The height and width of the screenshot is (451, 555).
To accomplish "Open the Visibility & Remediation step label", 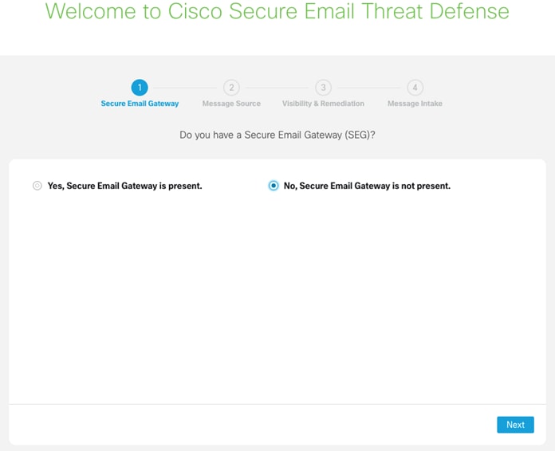I will tap(323, 104).
